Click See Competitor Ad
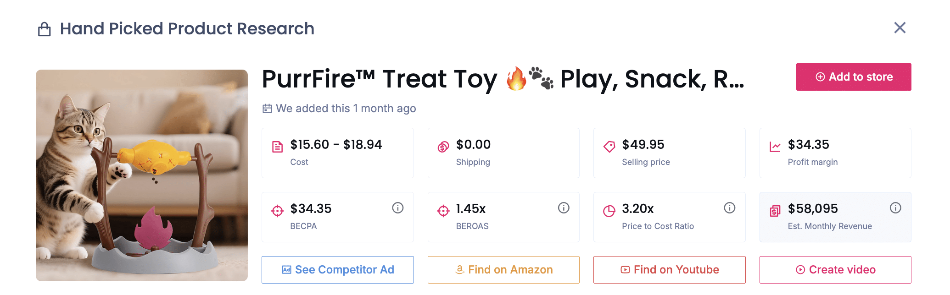This screenshot has height=295, width=950. click(x=337, y=269)
